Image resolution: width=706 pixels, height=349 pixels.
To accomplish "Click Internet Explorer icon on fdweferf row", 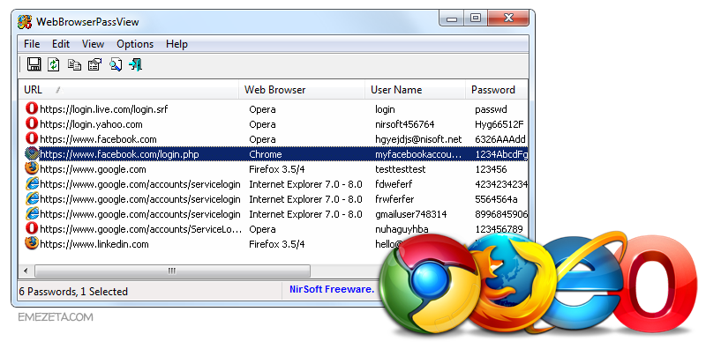I will pos(32,184).
